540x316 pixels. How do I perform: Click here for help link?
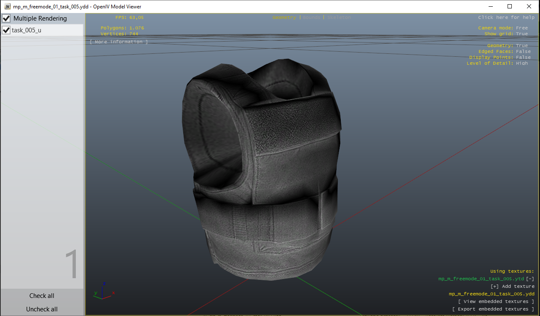click(507, 17)
